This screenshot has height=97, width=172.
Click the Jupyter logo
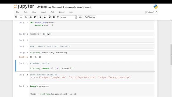coord(24,6)
